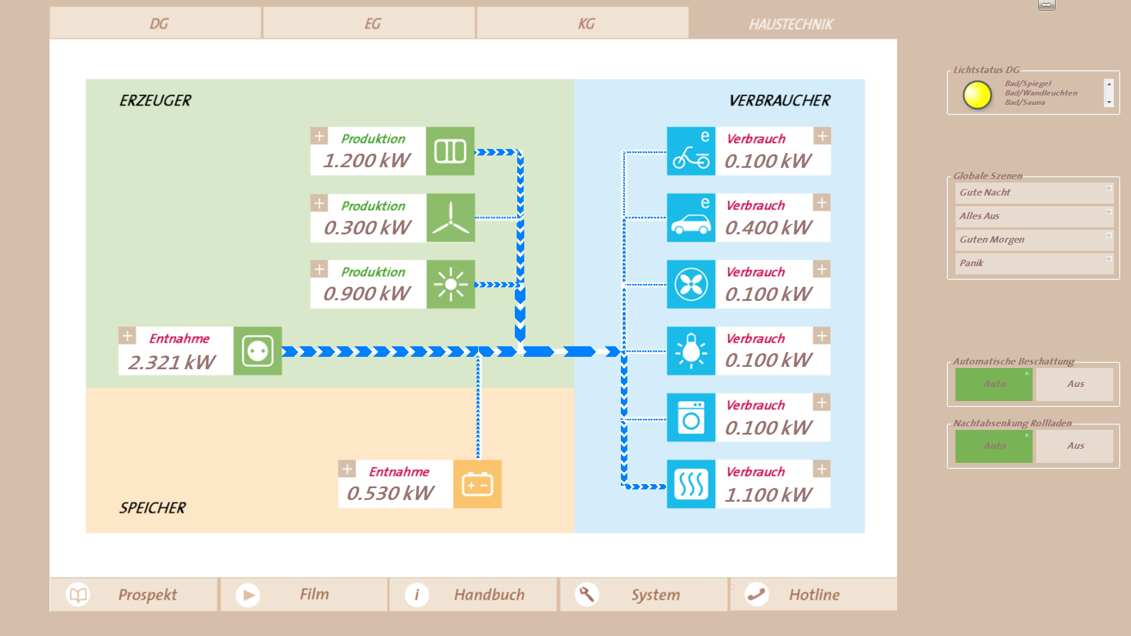Select Bad/Wandleuchten in Lichtstatus list
1131x636 pixels.
tap(1041, 93)
